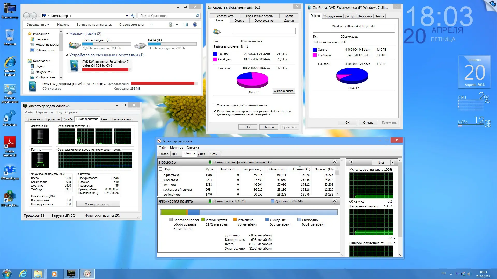Click the Resource Monitor icon in taskbar

click(x=87, y=274)
